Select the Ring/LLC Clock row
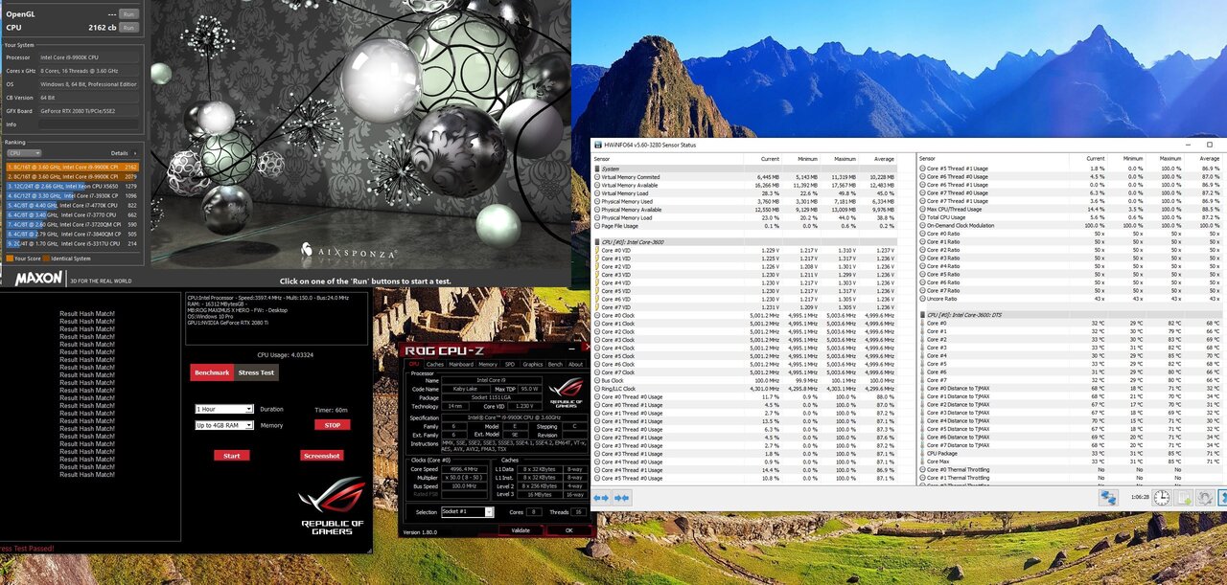1227x585 pixels. (745, 388)
